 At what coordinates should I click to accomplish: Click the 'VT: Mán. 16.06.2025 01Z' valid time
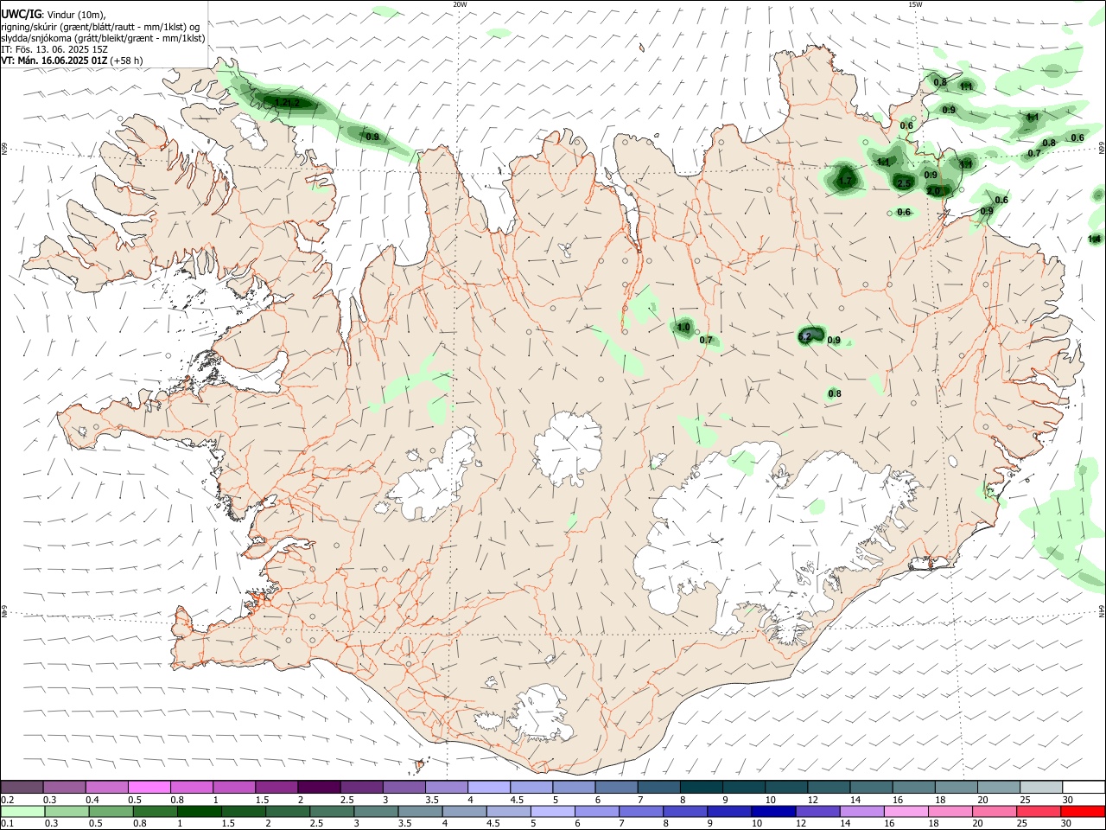(x=54, y=61)
